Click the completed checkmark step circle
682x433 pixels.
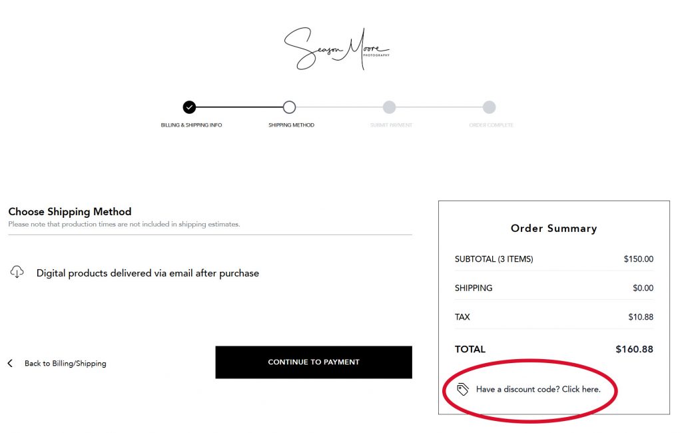coord(189,107)
